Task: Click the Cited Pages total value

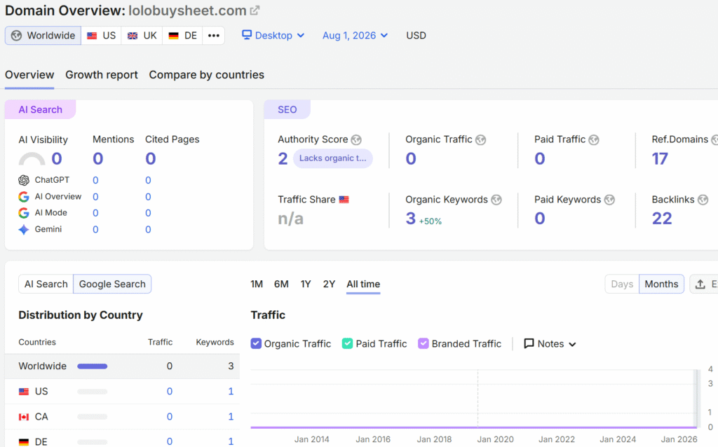Action: (x=151, y=158)
